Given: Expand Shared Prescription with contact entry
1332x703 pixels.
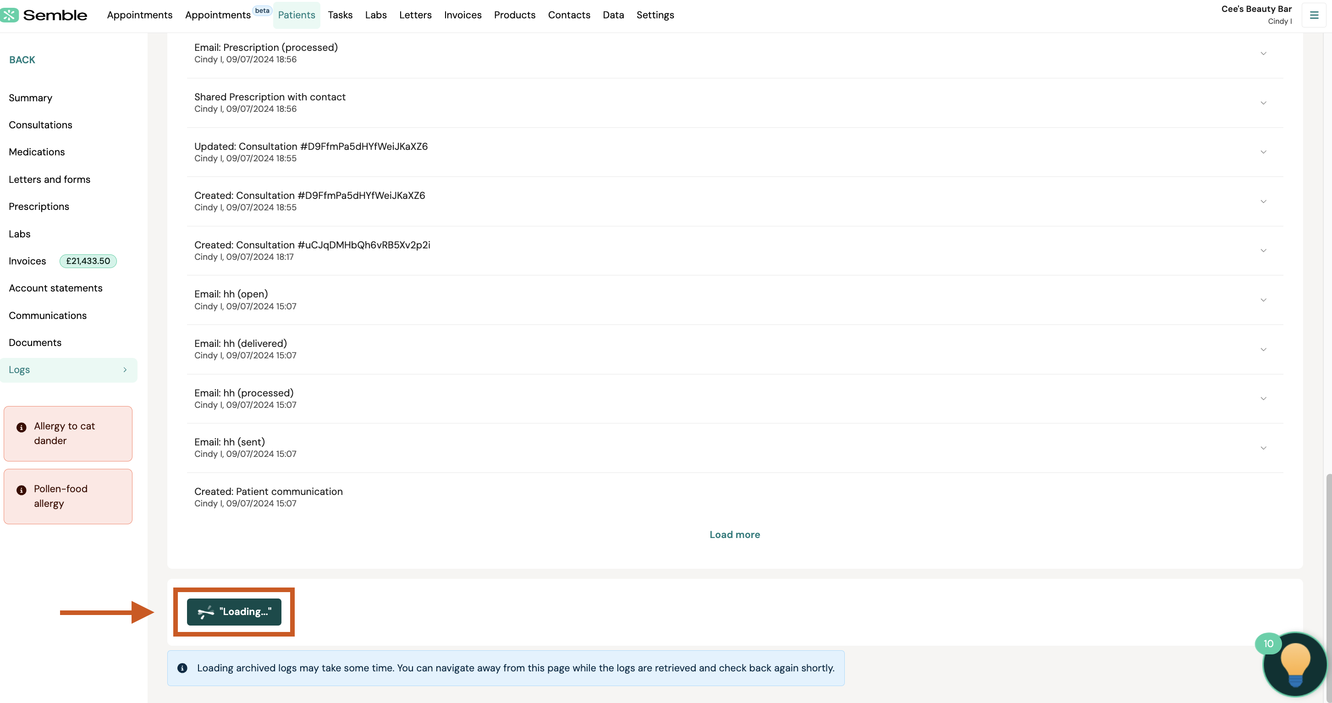Looking at the screenshot, I should click(x=1263, y=103).
